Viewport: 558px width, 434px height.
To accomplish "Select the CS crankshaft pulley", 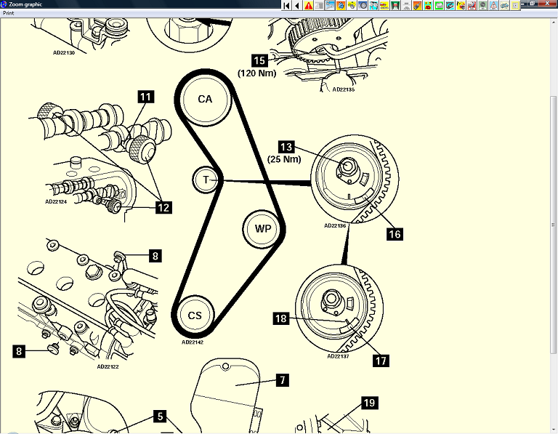I will [x=195, y=316].
